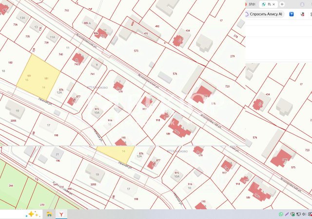Click the red-gray shield extension icon
This screenshot has width=312, height=219.
302,14
